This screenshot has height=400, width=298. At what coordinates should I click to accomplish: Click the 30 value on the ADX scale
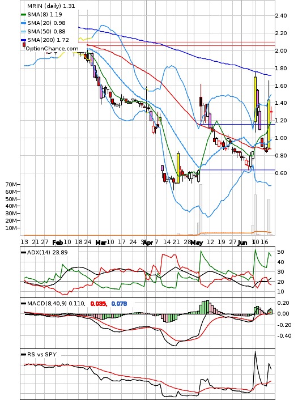pyautogui.click(x=280, y=272)
